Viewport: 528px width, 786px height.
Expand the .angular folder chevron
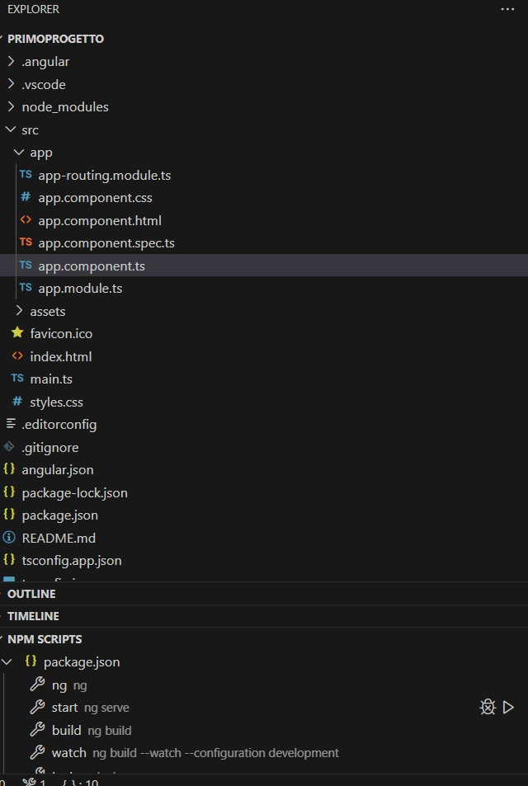click(11, 62)
